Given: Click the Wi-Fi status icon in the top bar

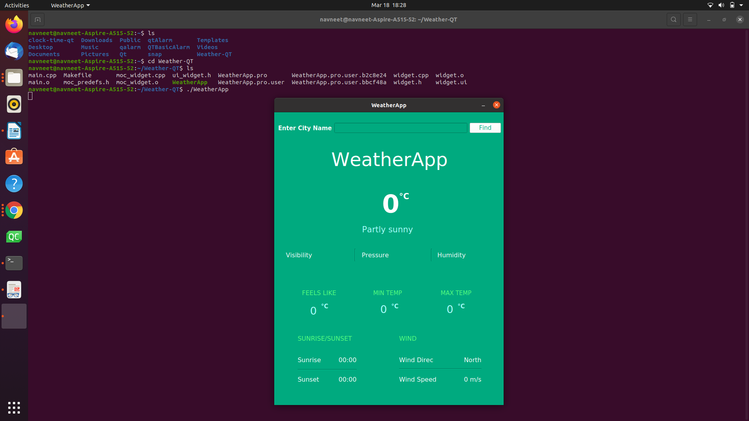Looking at the screenshot, I should (x=710, y=5).
